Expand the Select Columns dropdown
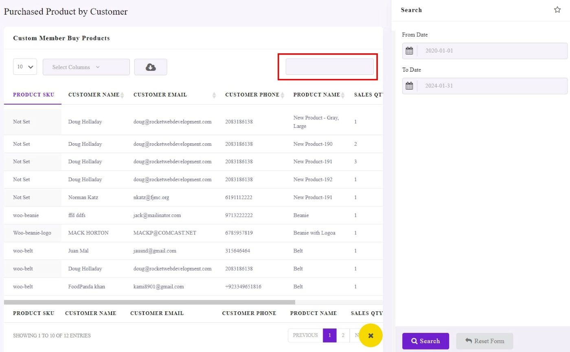The height and width of the screenshot is (352, 570). (86, 67)
